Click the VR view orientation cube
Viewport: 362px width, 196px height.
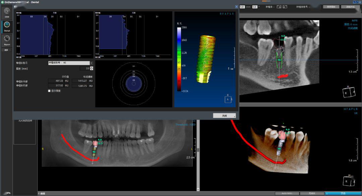pyautogui.click(x=349, y=181)
